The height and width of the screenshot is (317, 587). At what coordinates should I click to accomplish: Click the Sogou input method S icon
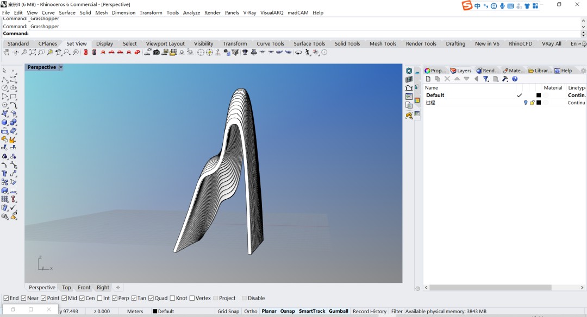(x=467, y=5)
